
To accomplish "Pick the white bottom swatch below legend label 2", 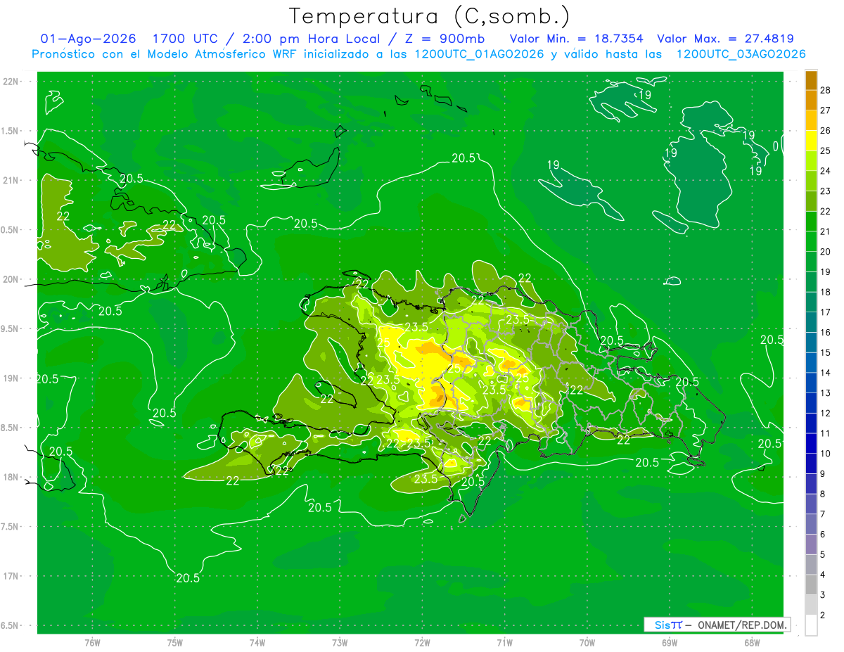I will pos(811,625).
